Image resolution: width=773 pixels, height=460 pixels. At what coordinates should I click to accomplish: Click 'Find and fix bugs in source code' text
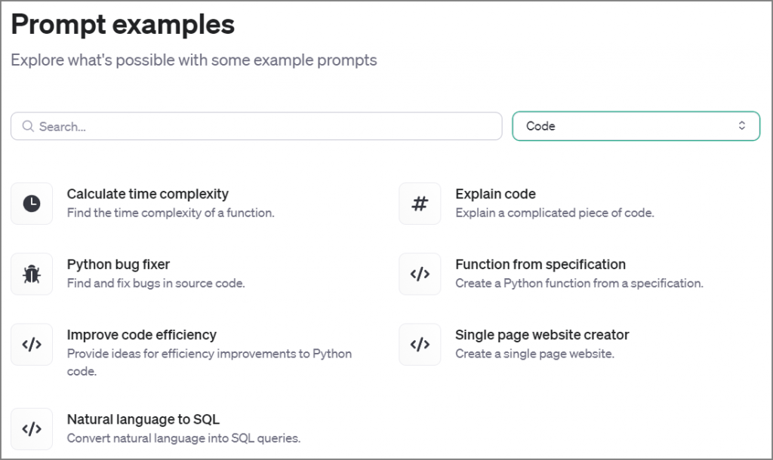[x=156, y=284]
